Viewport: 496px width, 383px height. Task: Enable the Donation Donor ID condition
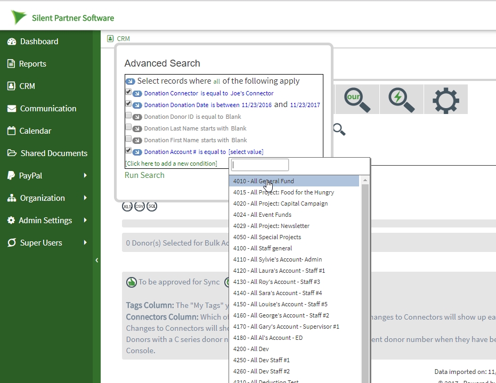128,116
